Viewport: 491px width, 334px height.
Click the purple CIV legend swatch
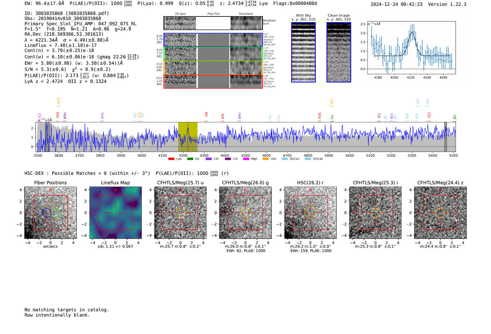209,159
